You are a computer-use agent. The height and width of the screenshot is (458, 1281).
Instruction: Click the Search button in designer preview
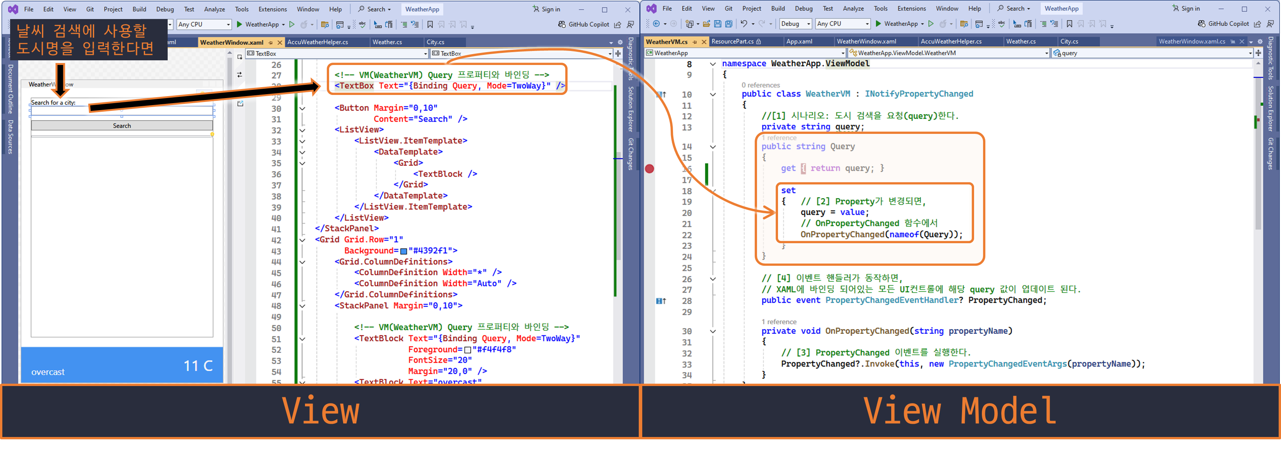coord(122,126)
